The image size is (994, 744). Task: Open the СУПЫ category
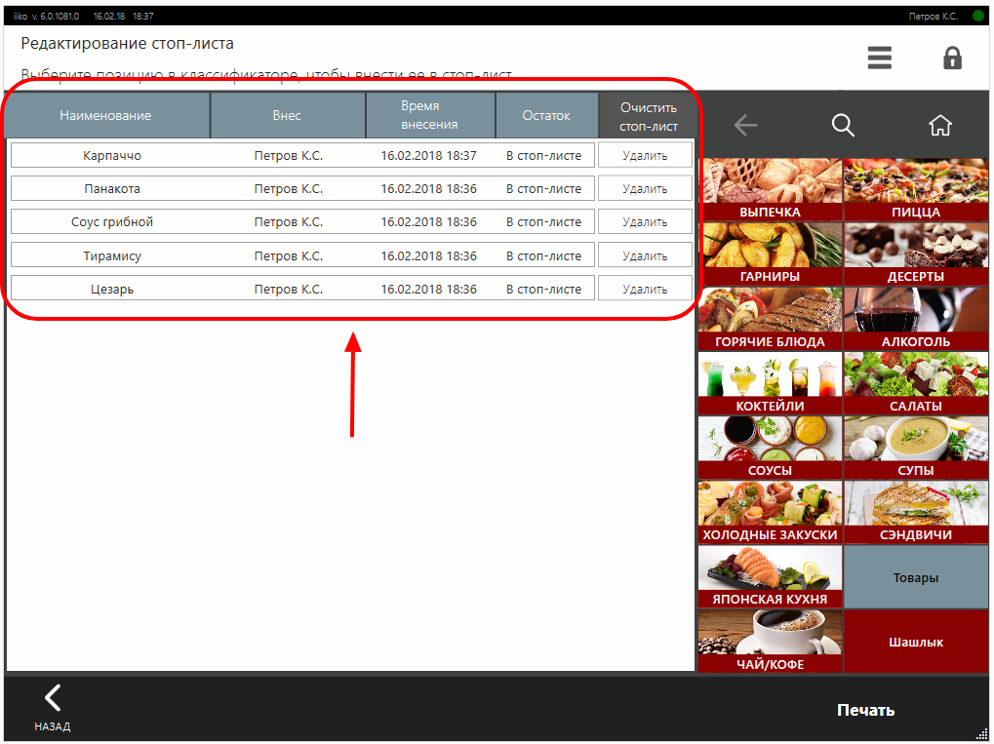click(916, 447)
